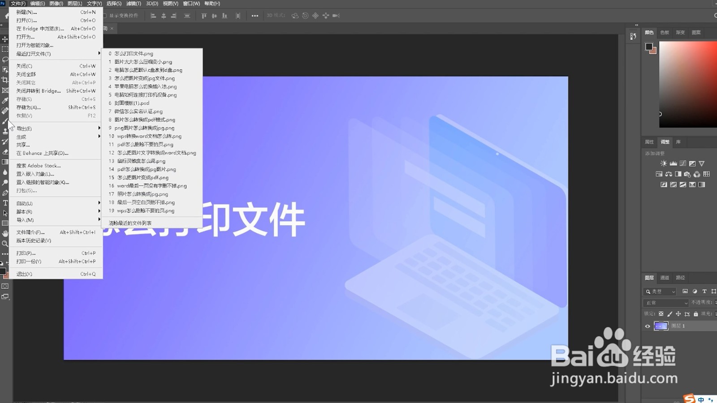Open the 滤镜(T) menu

(x=134, y=4)
